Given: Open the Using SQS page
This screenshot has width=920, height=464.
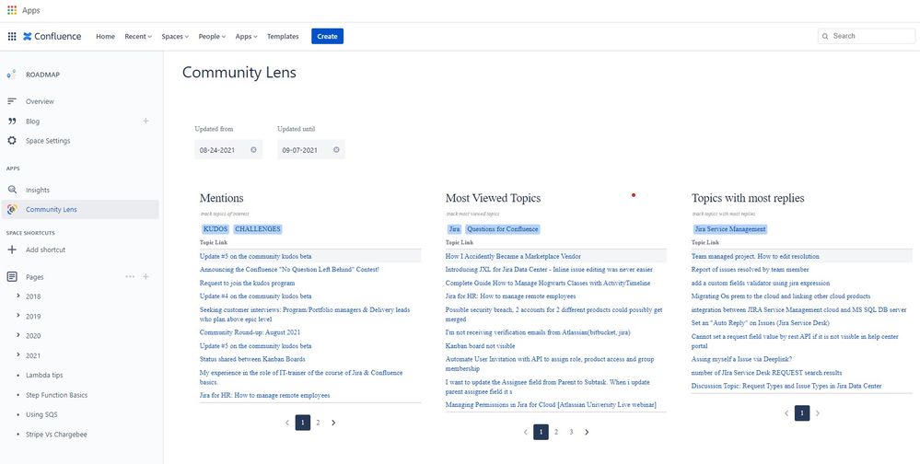Looking at the screenshot, I should (x=41, y=414).
